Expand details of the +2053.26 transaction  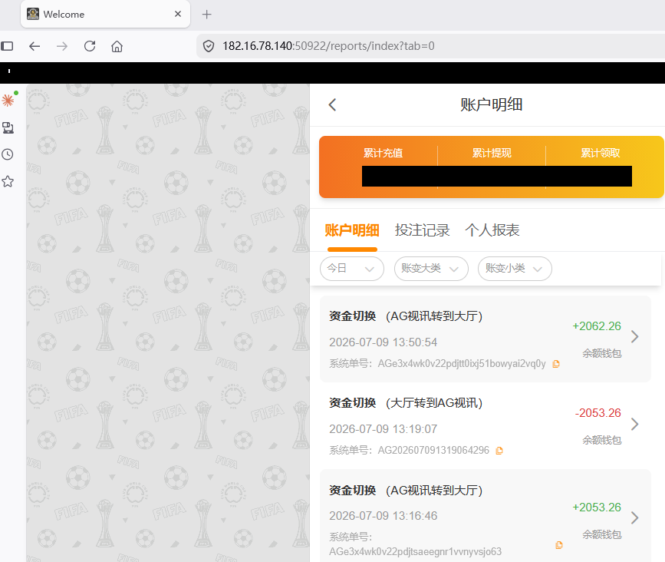point(635,518)
